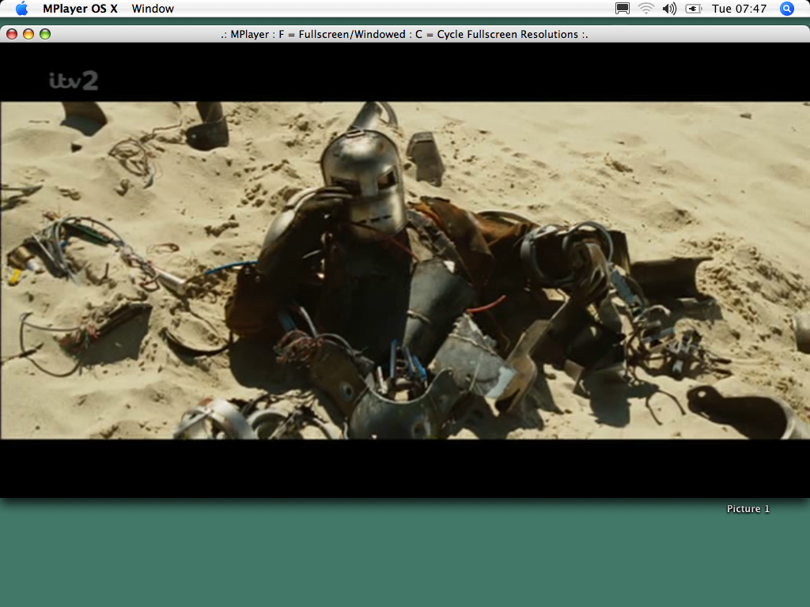Open the Apple menu
Screen dimensions: 810x607
point(21,9)
